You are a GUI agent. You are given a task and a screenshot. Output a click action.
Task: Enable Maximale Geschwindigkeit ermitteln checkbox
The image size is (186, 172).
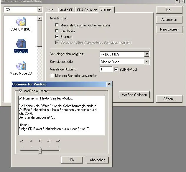(57, 25)
